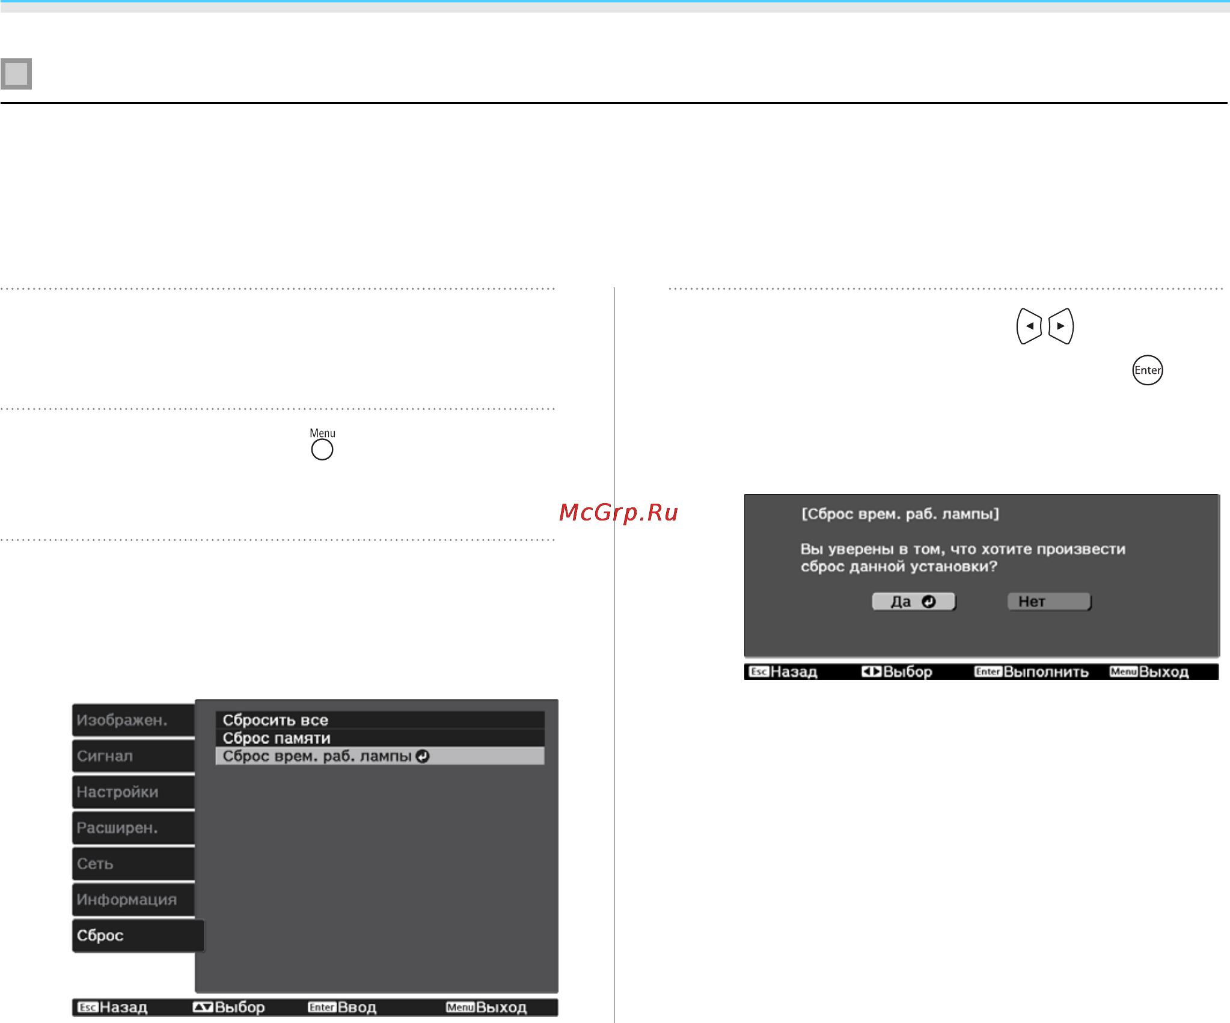Viewport: 1230px width, 1023px height.
Task: Open the Настройки menu tab
Action: pos(133,792)
